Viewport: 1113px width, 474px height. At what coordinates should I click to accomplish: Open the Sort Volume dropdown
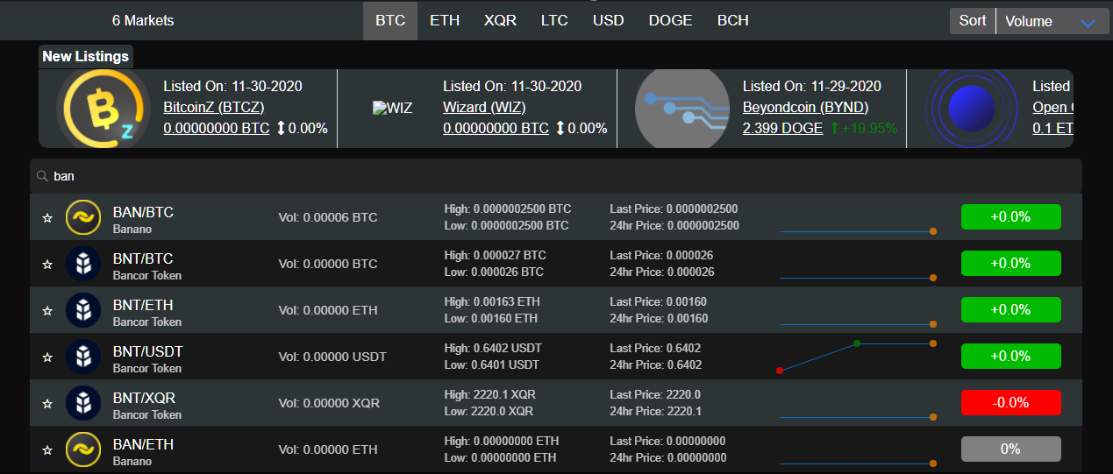[x=1051, y=22]
